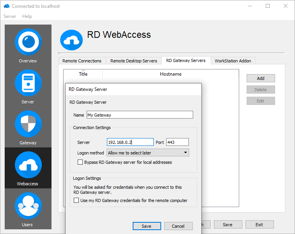Enable Bypass RD Gateway server for local addresses

(80, 162)
